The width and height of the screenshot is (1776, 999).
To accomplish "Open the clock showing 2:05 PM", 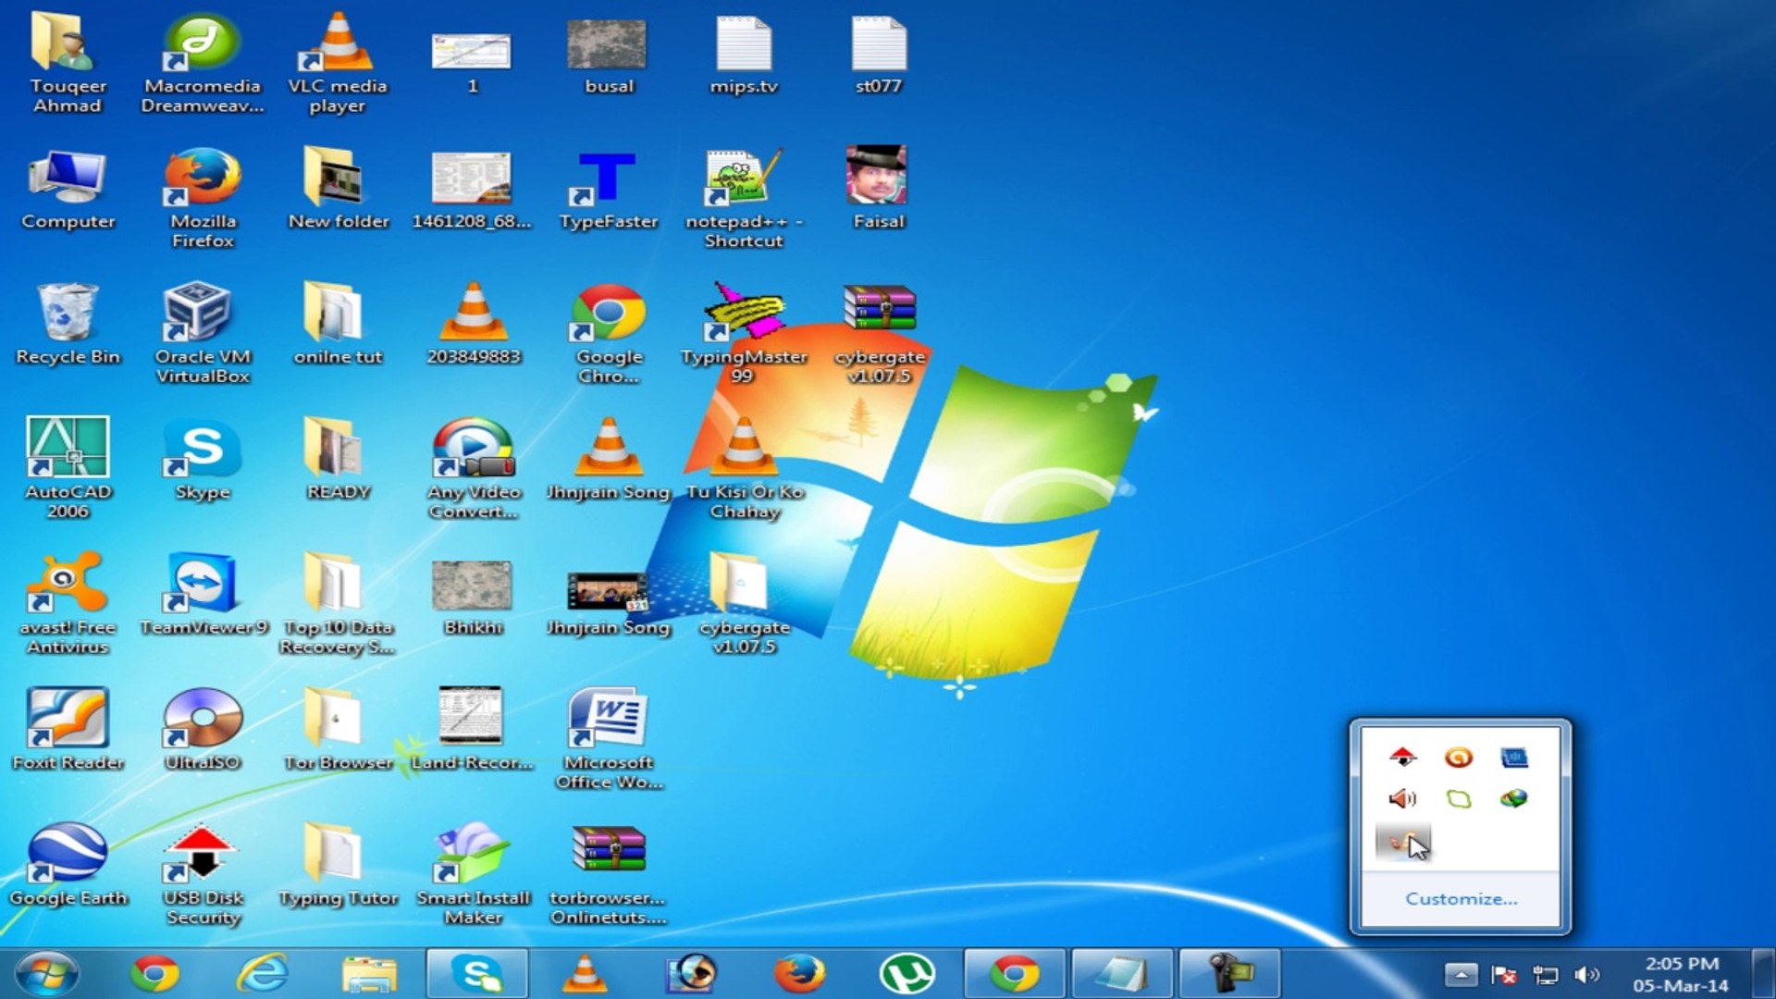I will (1680, 974).
